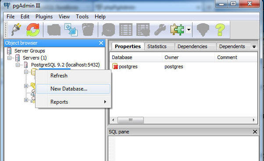
Task: Click the left scroll arrow in properties list
Action: (113, 120)
